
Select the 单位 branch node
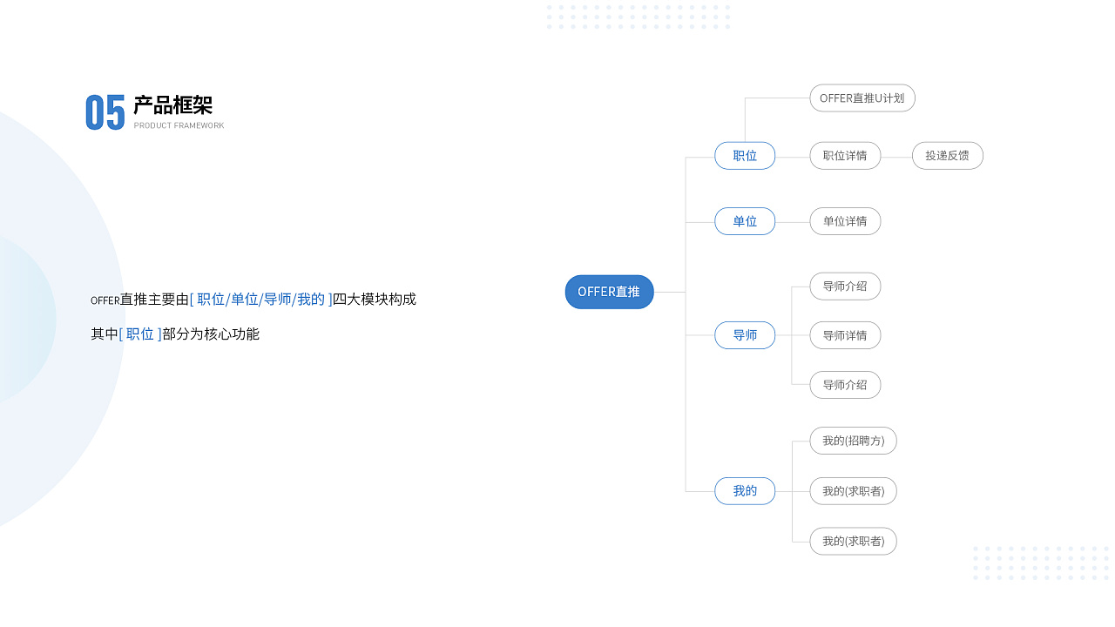[745, 221]
